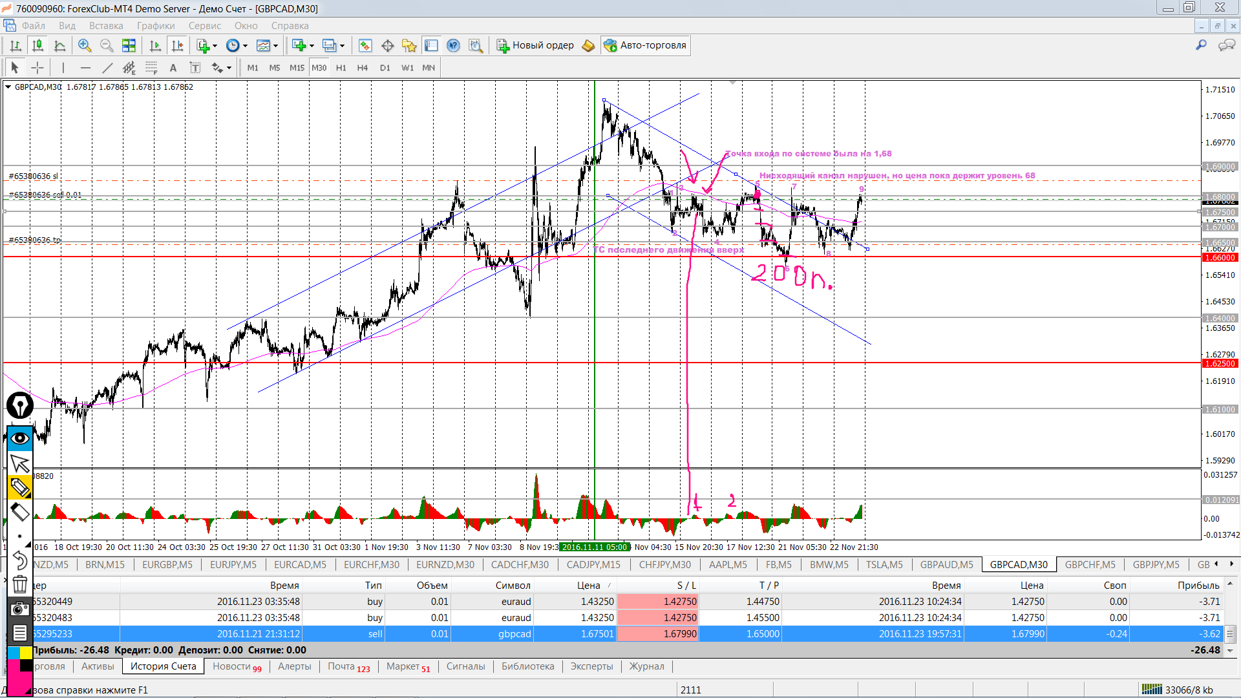The width and height of the screenshot is (1241, 698).
Task: Click the trash bin clear icon
Action: [19, 584]
